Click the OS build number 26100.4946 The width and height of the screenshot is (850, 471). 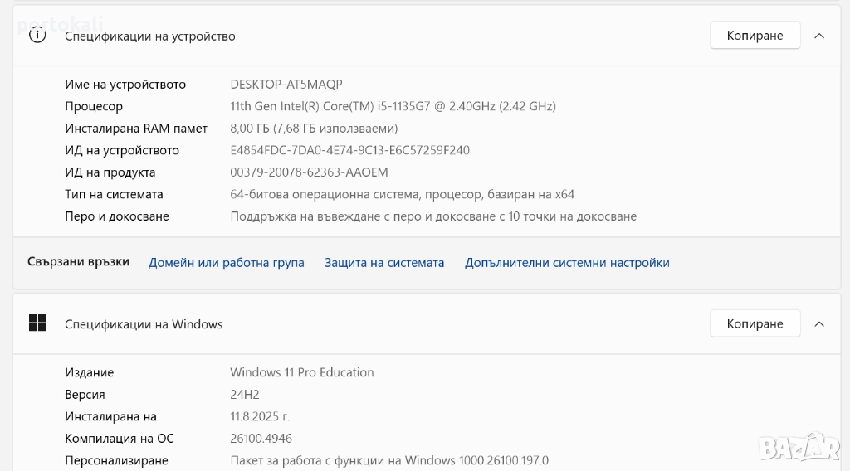pyautogui.click(x=261, y=439)
